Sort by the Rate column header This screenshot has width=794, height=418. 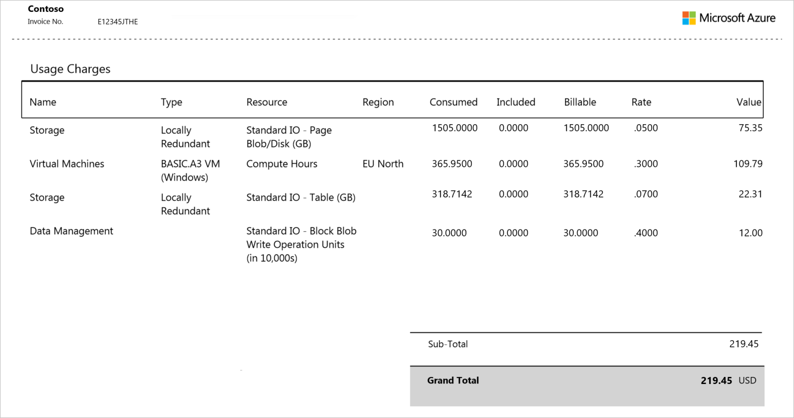pos(641,102)
